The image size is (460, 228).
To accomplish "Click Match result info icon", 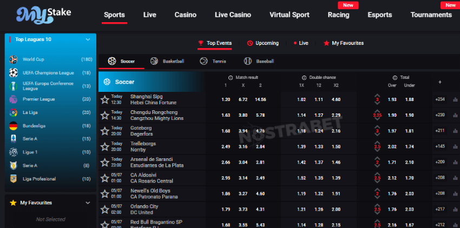I will click(231, 78).
